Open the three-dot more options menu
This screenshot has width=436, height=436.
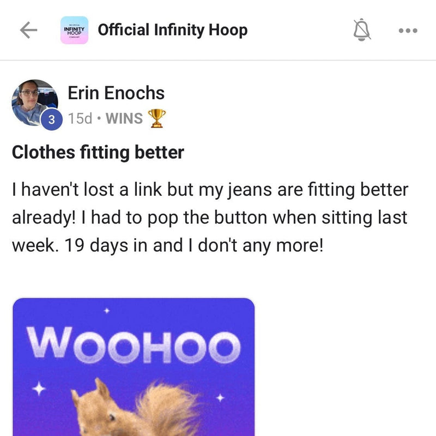pos(408,31)
